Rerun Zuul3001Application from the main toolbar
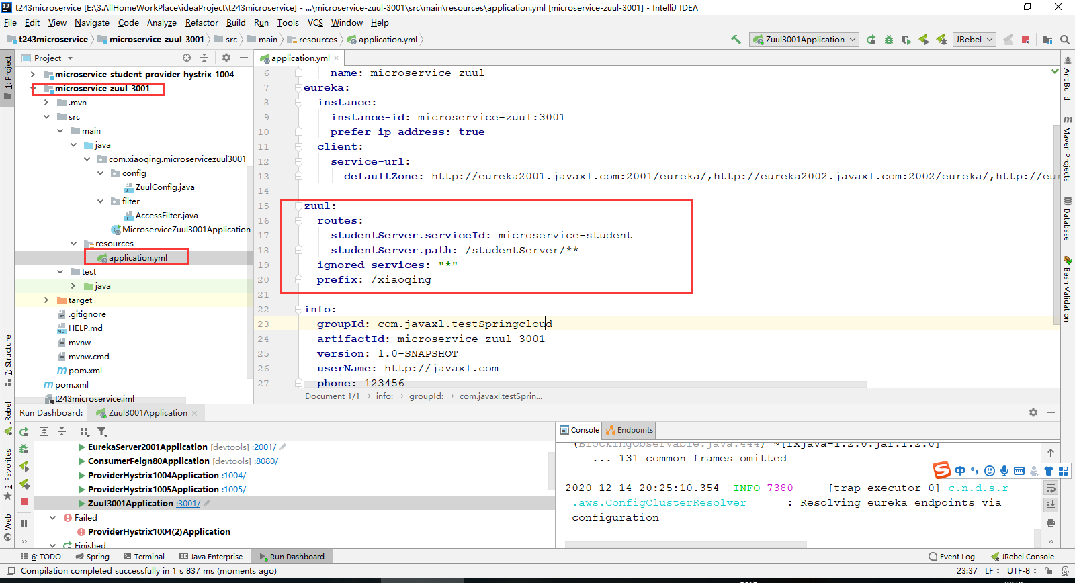The image size is (1075, 583). click(x=871, y=40)
